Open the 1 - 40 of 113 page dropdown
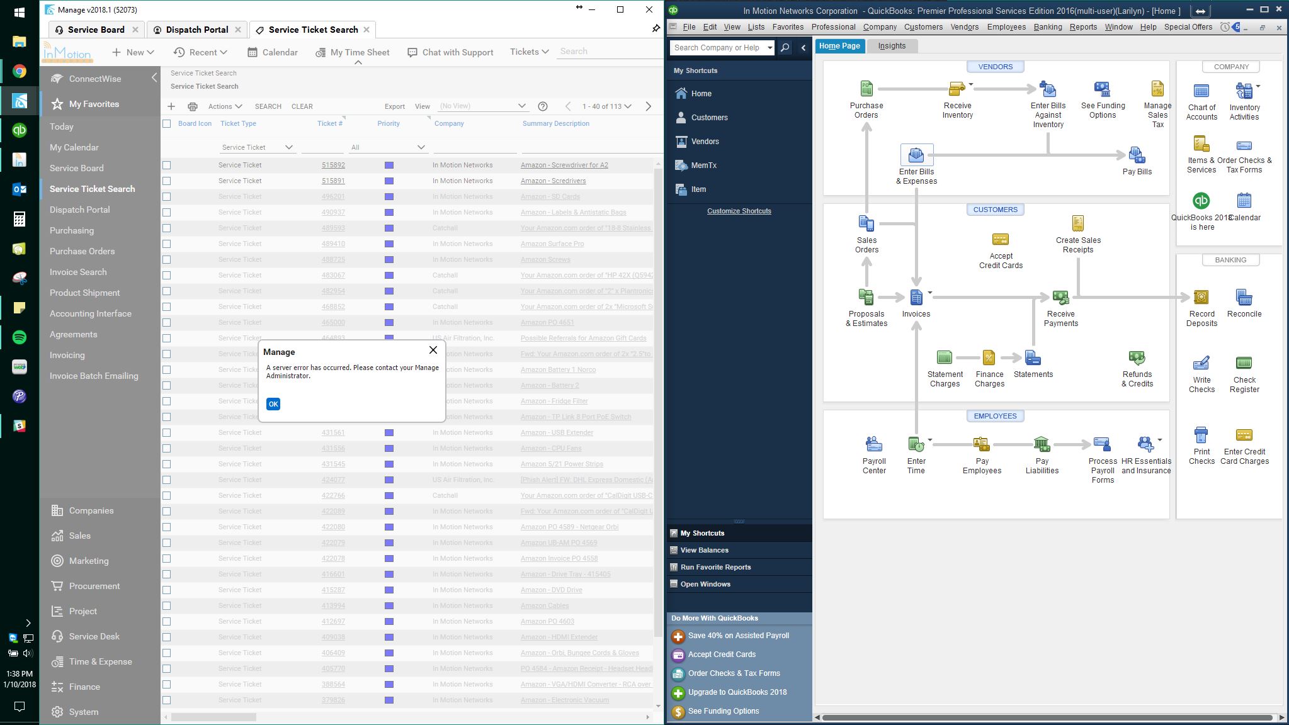Viewport: 1289px width, 725px height. (607, 106)
